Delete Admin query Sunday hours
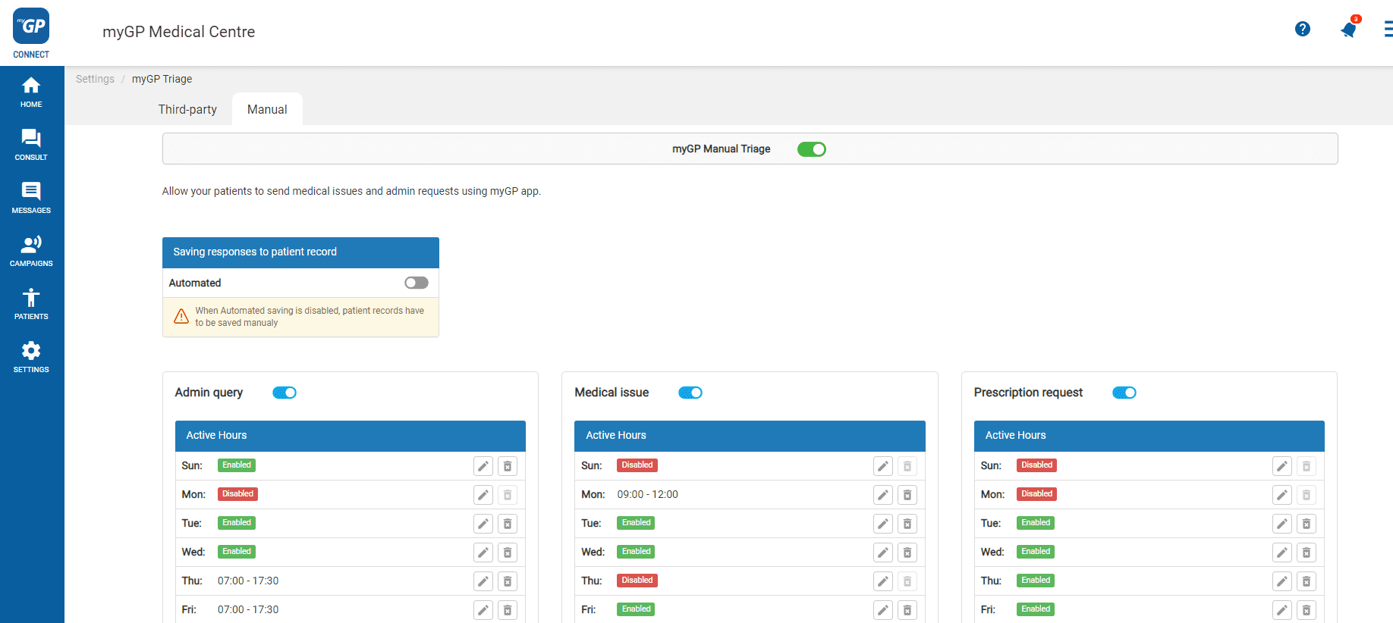Viewport: 1393px width, 623px height. pos(508,466)
